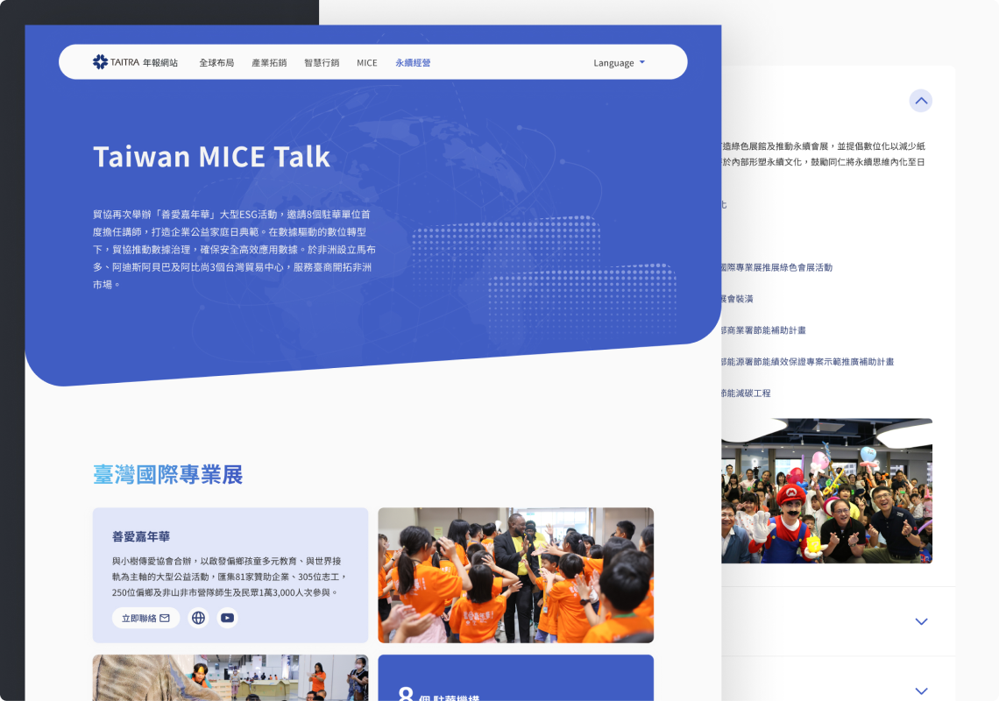Open the globe website icon link
The width and height of the screenshot is (999, 701).
pos(199,618)
